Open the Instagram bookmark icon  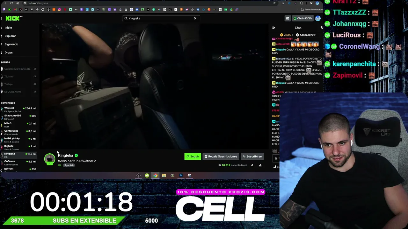(x=59, y=10)
